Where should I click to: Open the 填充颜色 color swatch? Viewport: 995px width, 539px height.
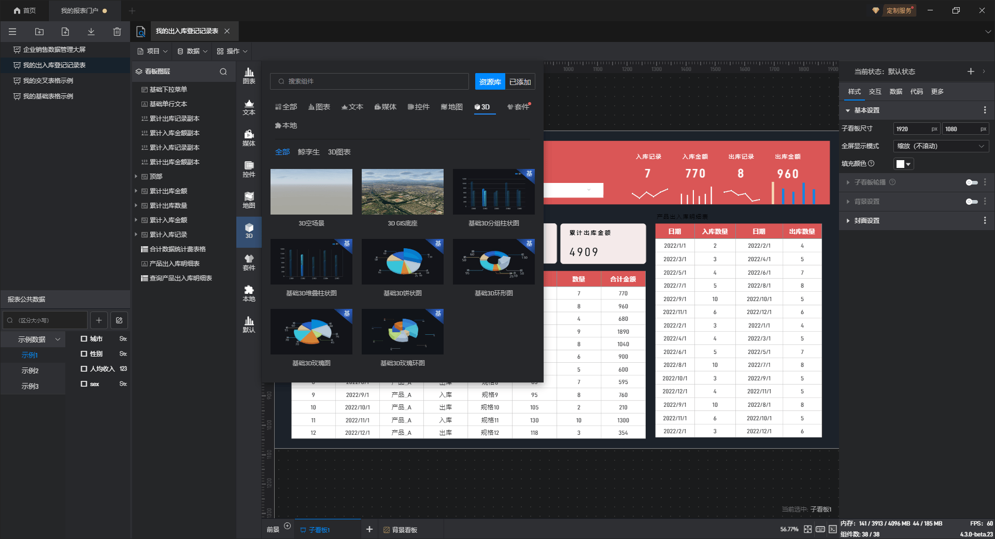(903, 164)
